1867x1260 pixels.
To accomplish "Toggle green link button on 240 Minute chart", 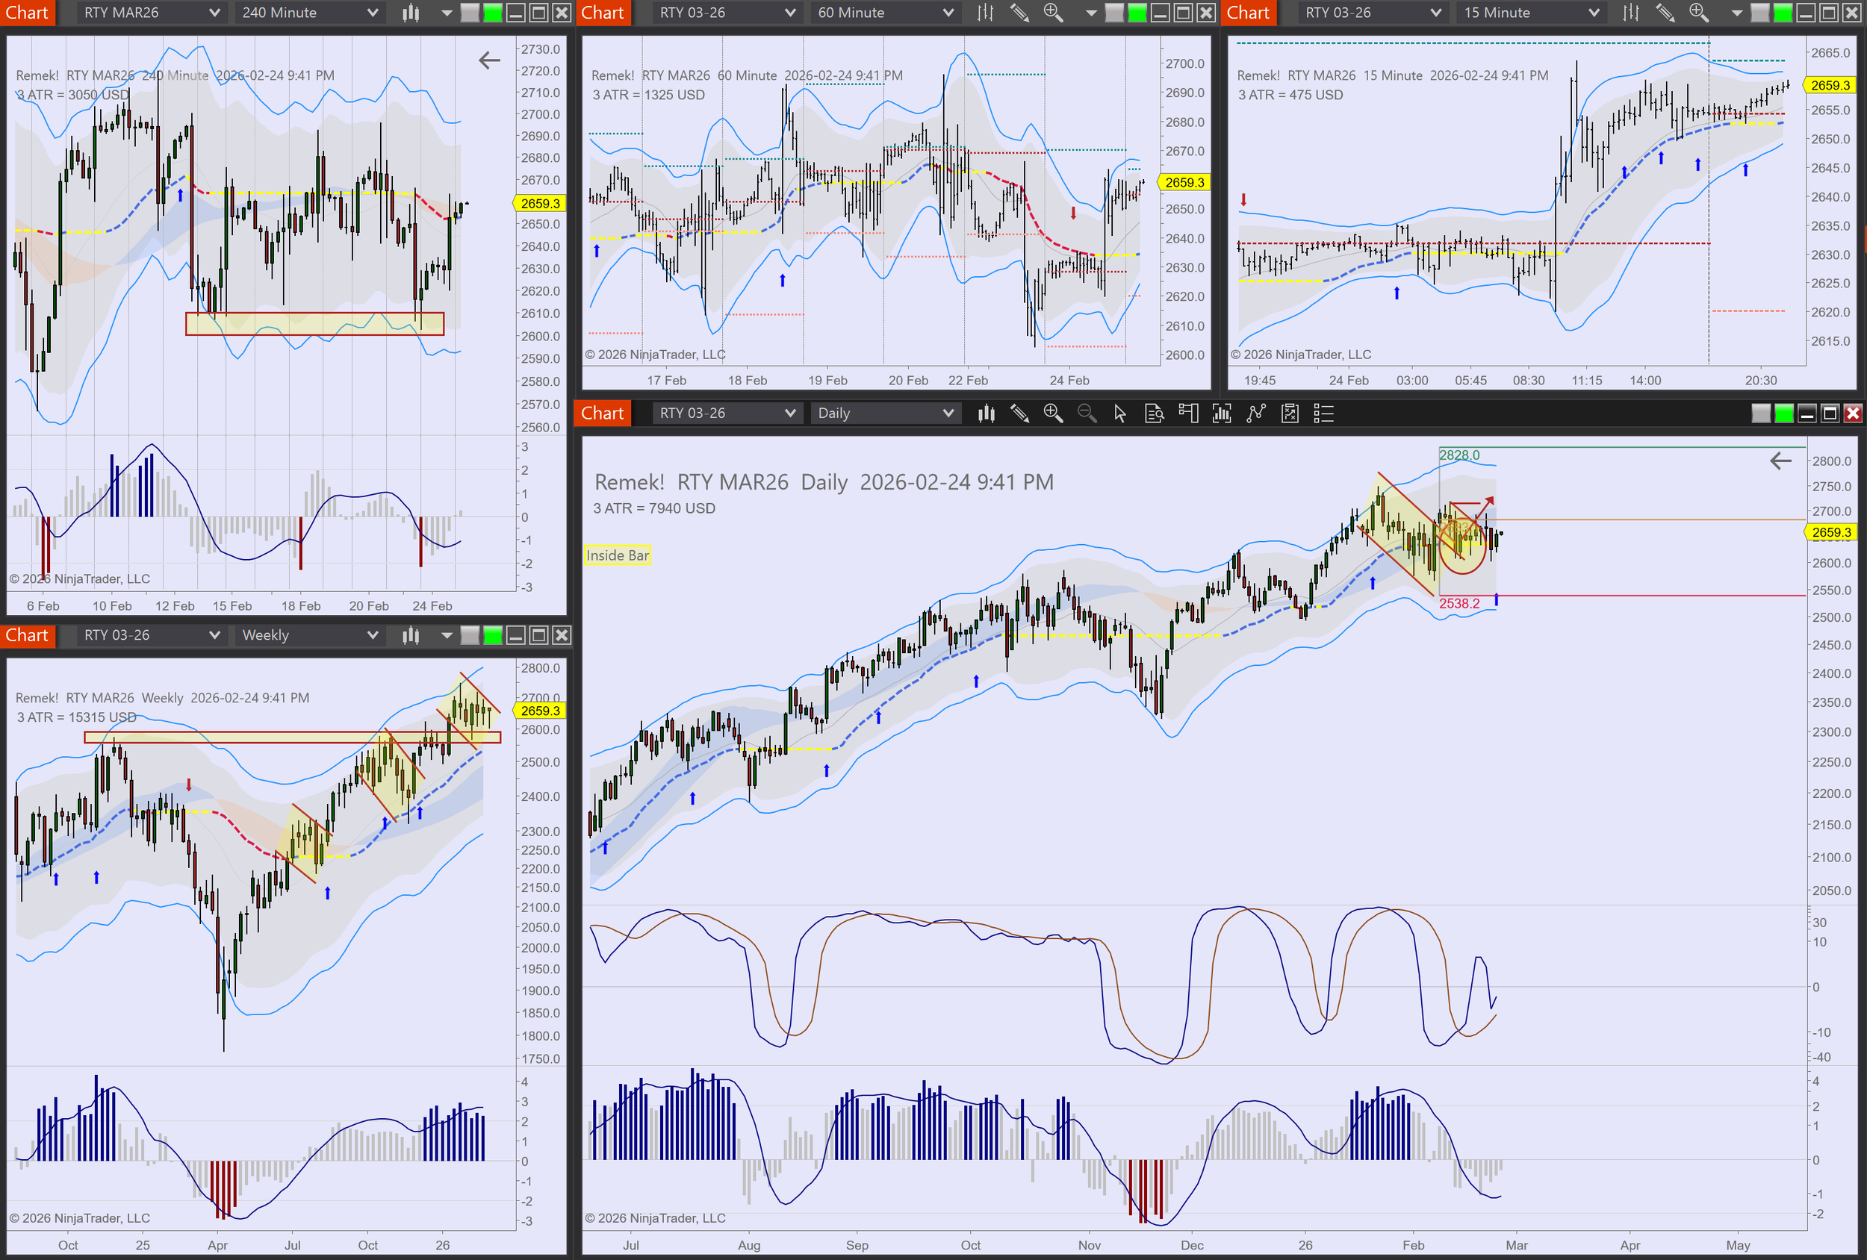I will point(492,13).
